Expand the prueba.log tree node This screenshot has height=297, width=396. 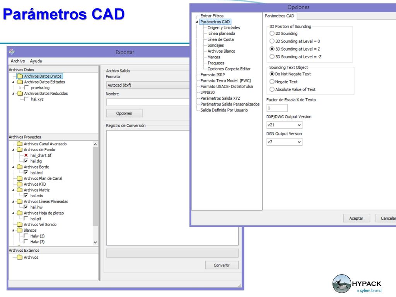(x=20, y=88)
